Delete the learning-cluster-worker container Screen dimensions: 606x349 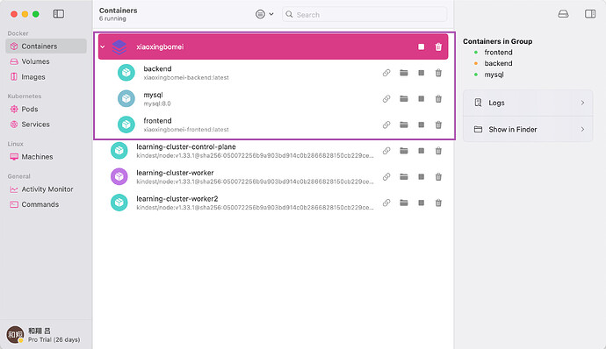[438, 177]
